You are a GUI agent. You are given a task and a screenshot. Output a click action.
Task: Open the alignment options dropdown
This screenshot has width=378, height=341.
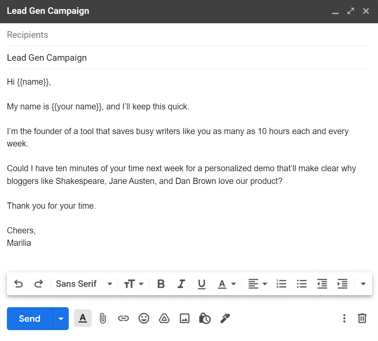[x=258, y=284]
